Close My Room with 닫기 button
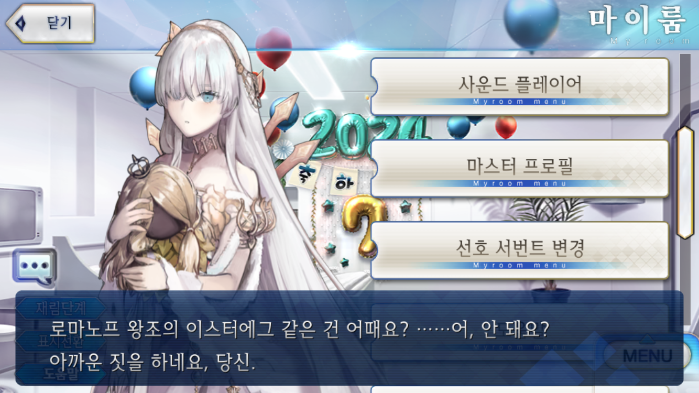Image resolution: width=699 pixels, height=393 pixels. pyautogui.click(x=50, y=24)
